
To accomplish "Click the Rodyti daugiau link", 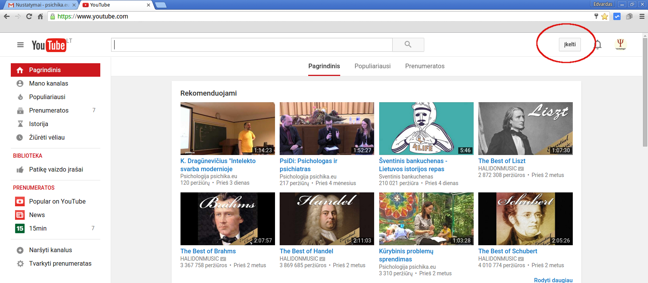I will [553, 280].
